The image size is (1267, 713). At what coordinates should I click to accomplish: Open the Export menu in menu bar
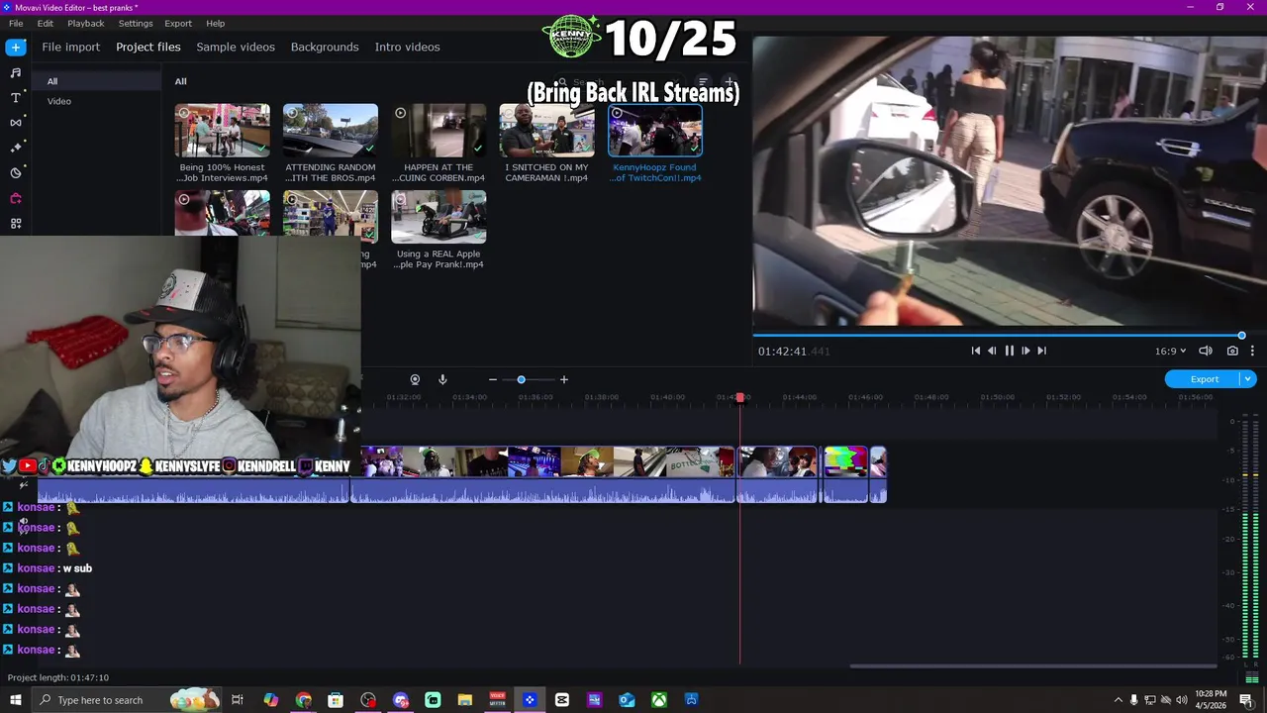[178, 23]
